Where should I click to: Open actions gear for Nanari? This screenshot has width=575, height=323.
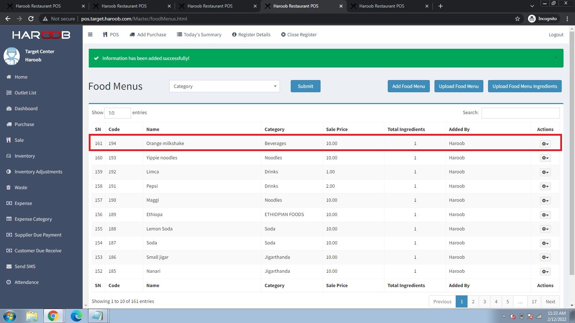(x=545, y=271)
